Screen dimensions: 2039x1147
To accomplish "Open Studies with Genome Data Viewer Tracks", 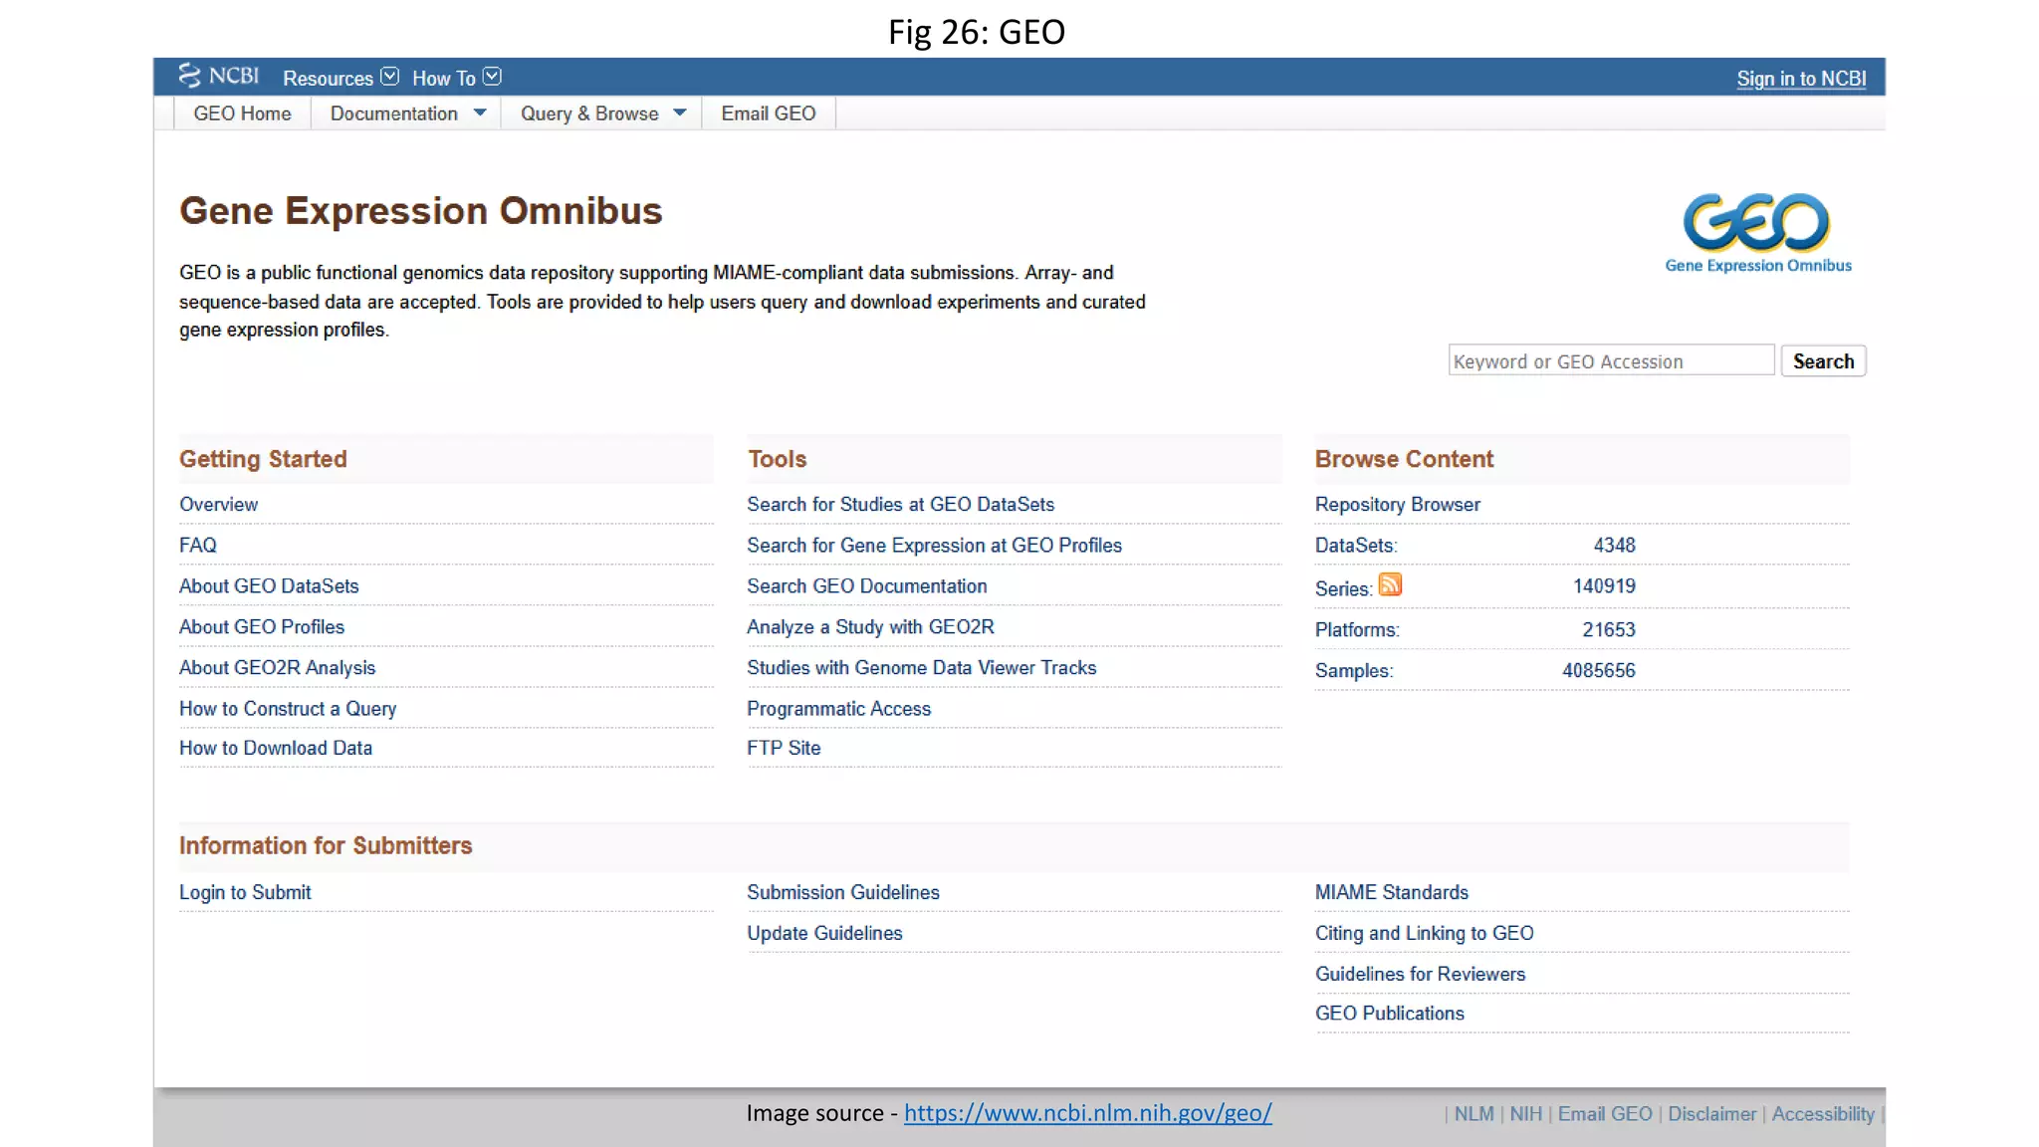I will point(921,667).
